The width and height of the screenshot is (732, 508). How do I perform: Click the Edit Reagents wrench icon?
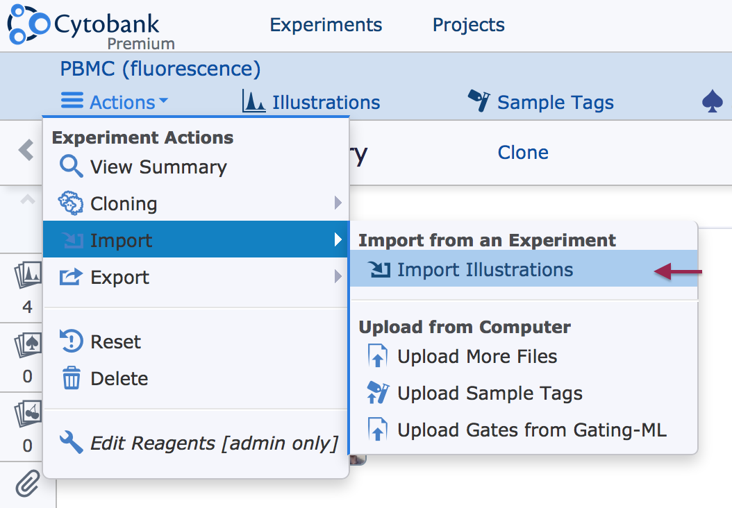[71, 442]
